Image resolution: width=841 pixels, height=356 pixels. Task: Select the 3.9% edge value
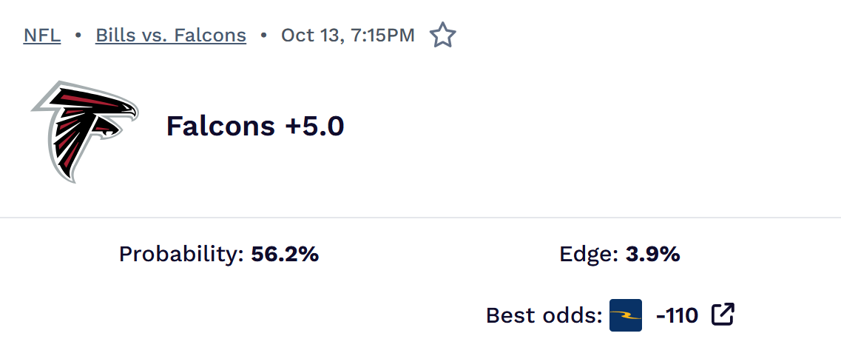pos(653,255)
